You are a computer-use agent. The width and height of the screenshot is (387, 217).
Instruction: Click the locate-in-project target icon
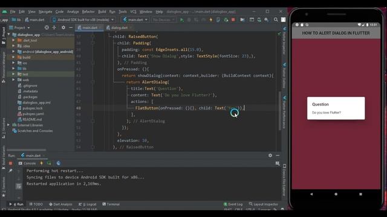47,28
